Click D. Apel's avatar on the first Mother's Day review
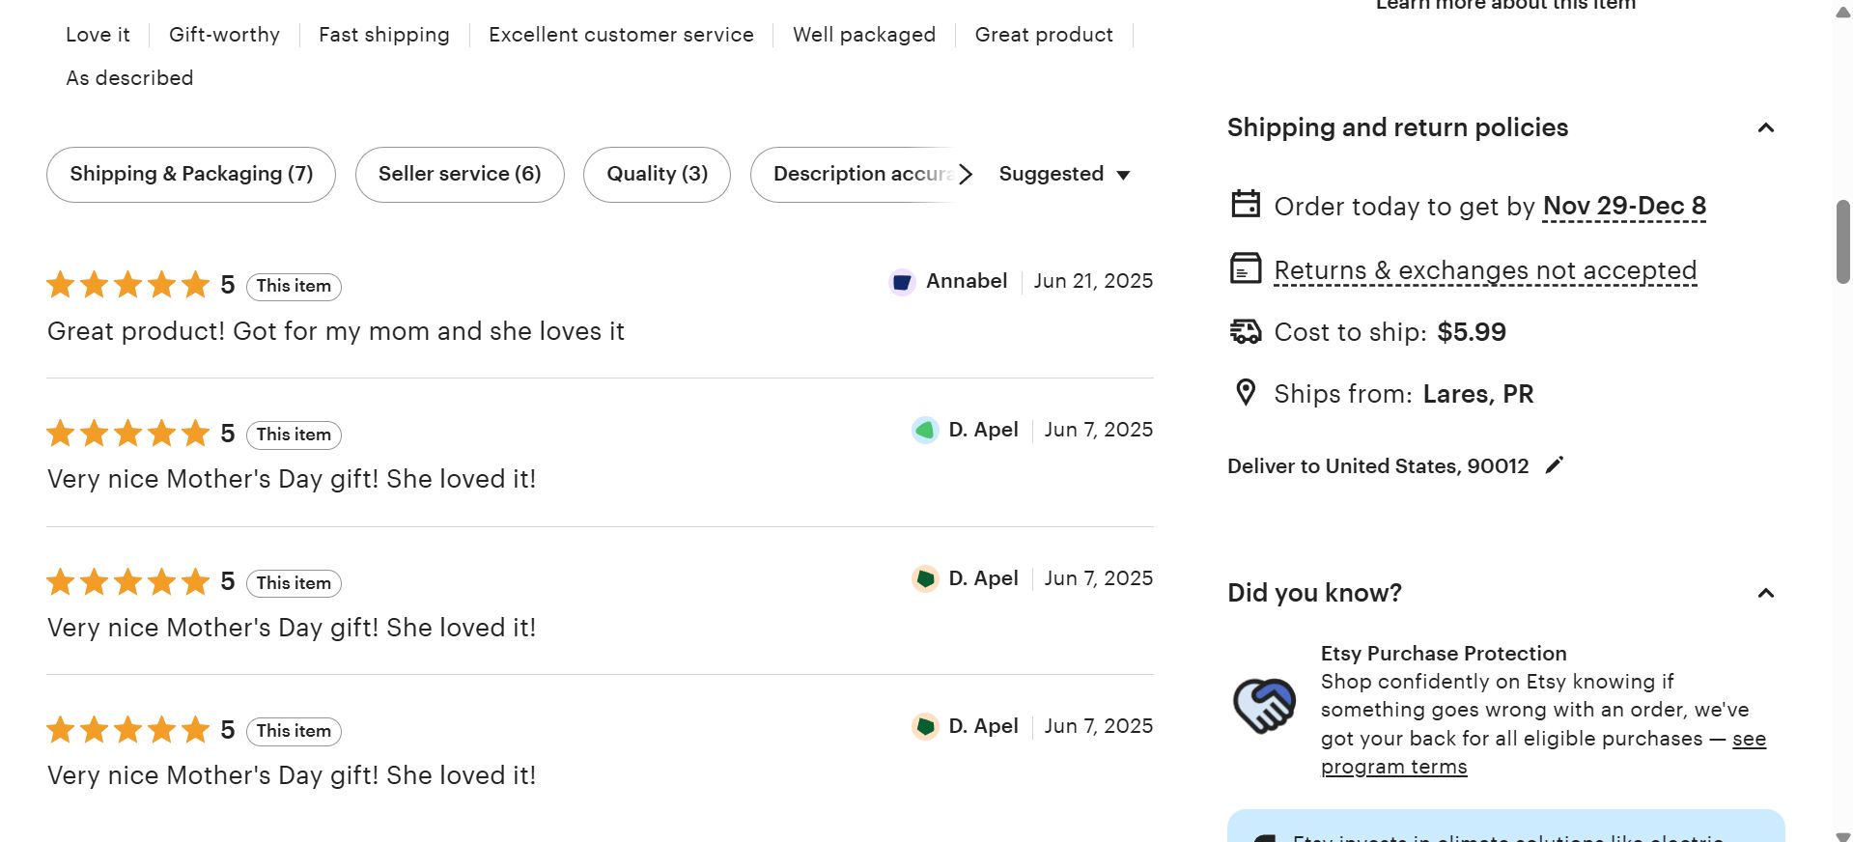 pos(925,431)
